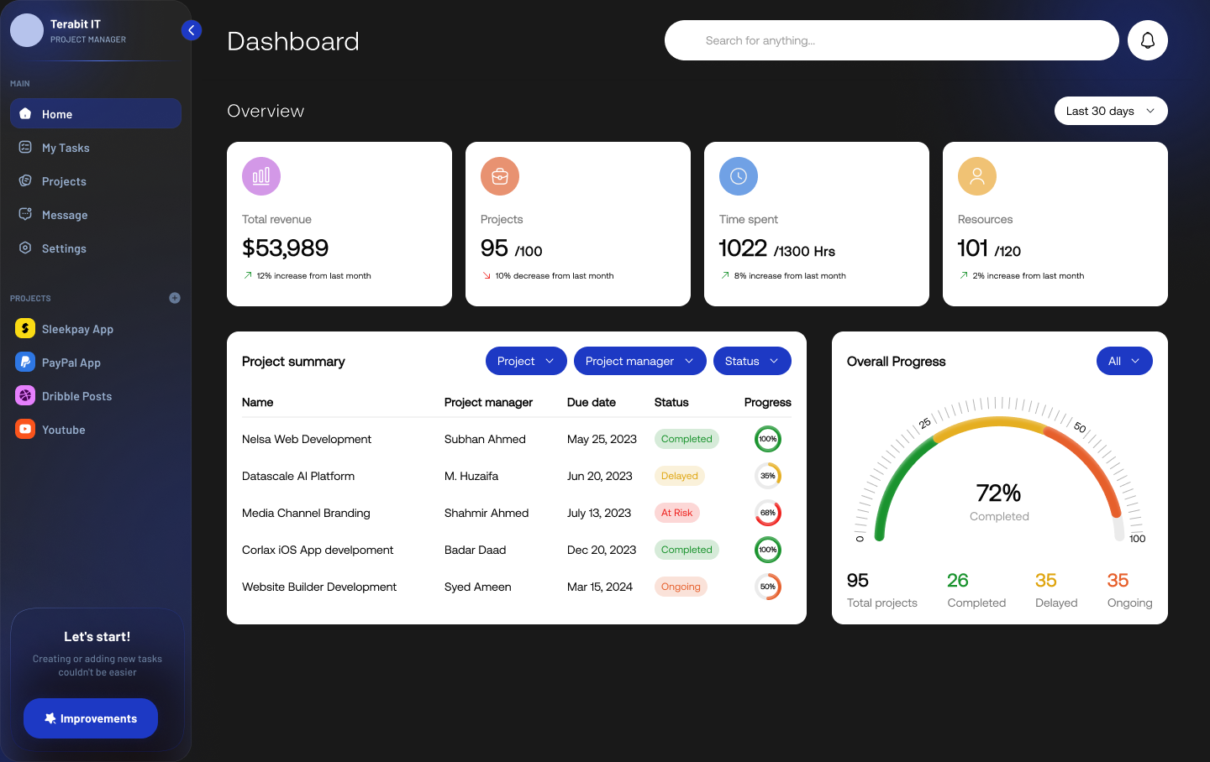Go to My Tasks in the sidebar
The height and width of the screenshot is (762, 1210).
[x=66, y=147]
